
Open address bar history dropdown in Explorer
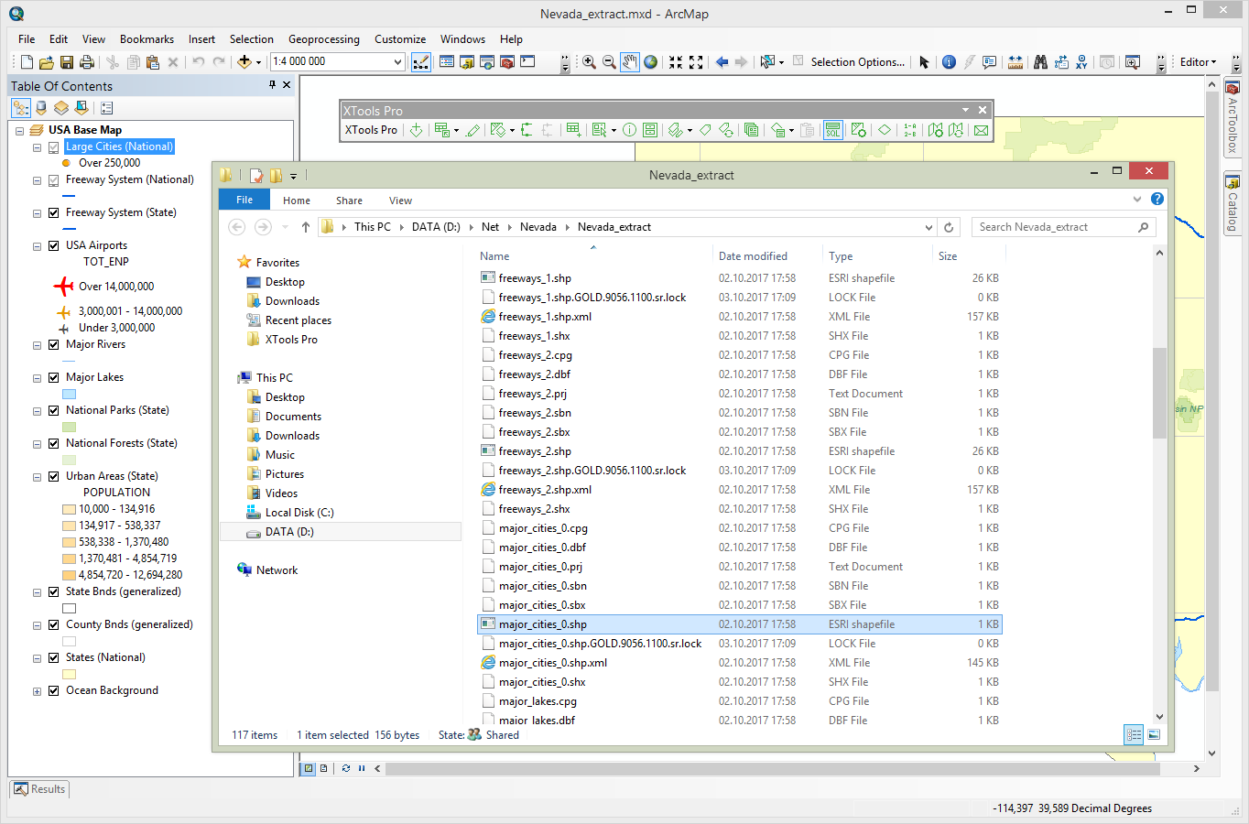pos(929,227)
